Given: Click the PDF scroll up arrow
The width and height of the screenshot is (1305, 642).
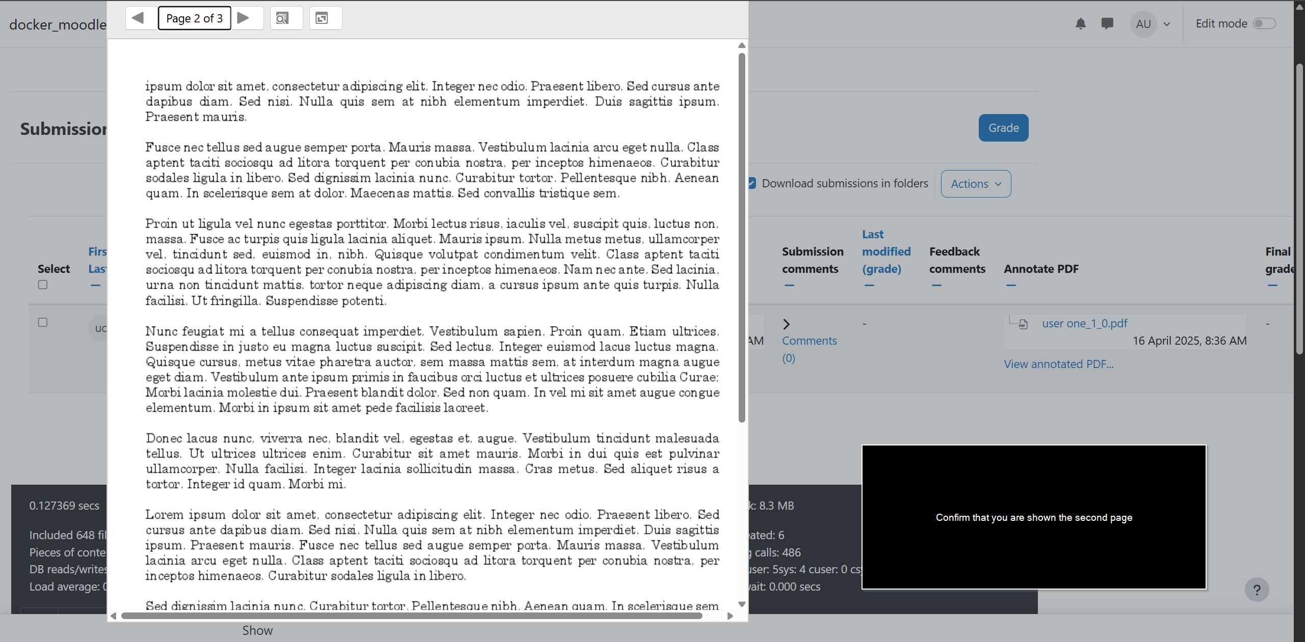Looking at the screenshot, I should click(742, 46).
